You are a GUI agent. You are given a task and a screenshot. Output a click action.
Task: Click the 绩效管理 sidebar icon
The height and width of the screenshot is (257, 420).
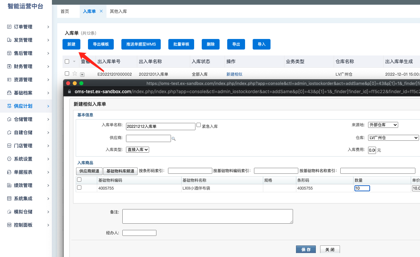coord(9,185)
